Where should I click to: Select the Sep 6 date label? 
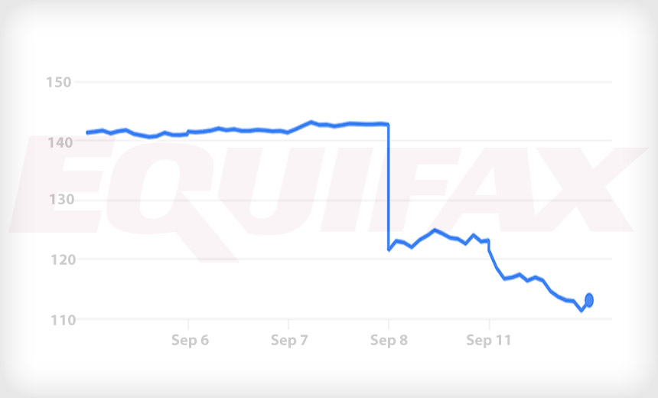[x=190, y=340]
